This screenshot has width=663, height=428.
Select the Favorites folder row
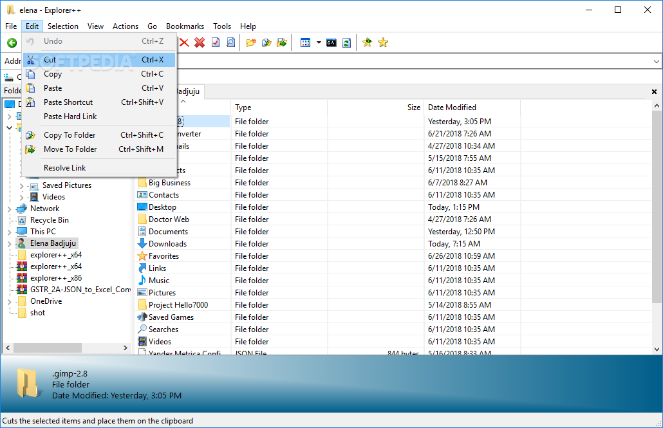click(163, 256)
